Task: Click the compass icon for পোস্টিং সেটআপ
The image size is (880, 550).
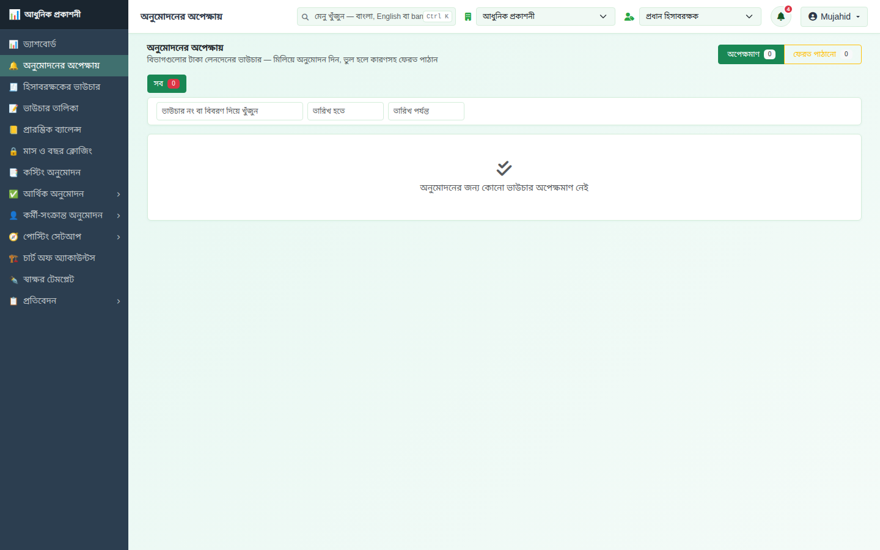Action: click(13, 237)
